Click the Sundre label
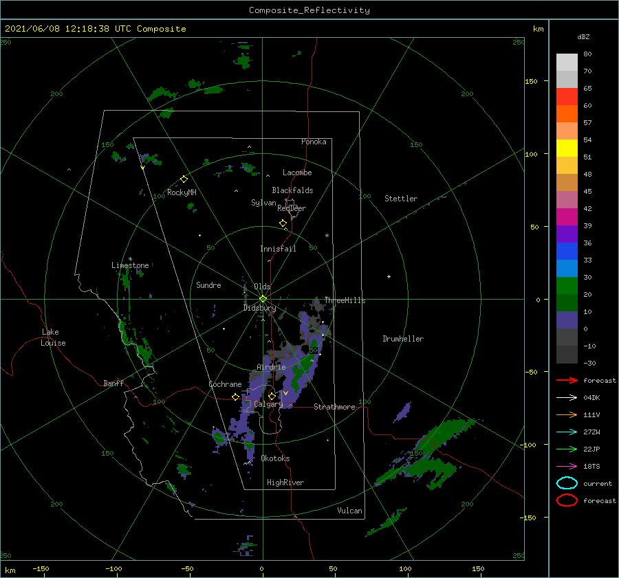 point(208,285)
